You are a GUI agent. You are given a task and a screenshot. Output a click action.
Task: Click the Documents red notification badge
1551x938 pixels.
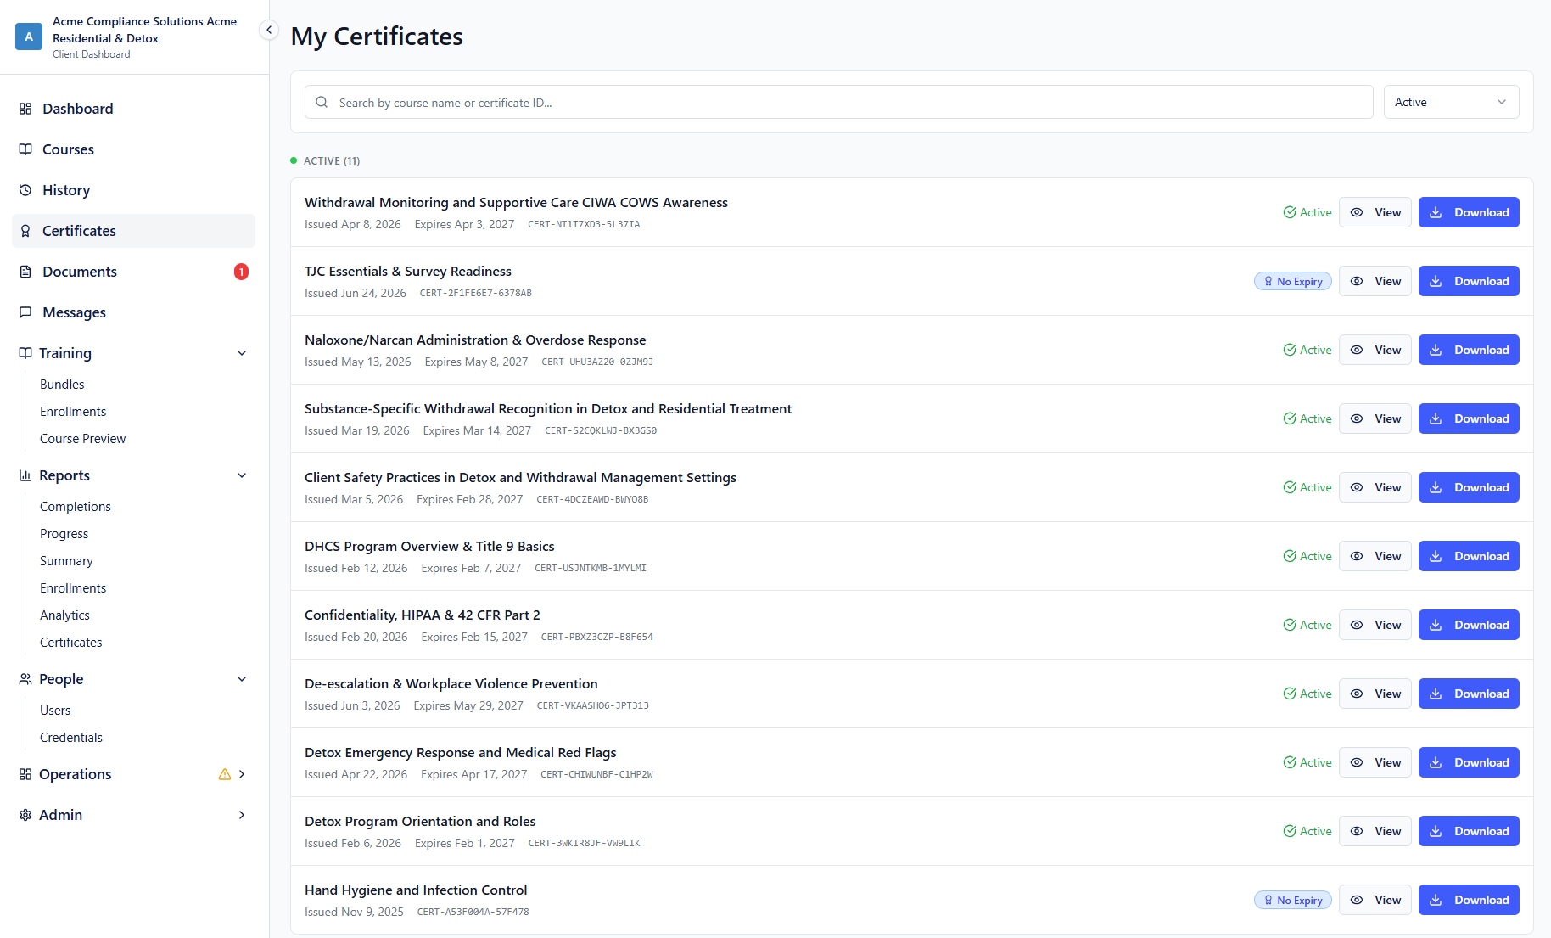point(241,272)
